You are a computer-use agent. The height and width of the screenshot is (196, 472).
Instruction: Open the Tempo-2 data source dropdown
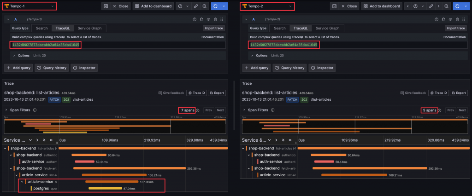point(267,6)
